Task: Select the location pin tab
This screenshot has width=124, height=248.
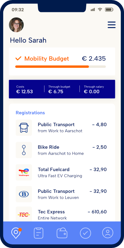Action: [16, 233]
